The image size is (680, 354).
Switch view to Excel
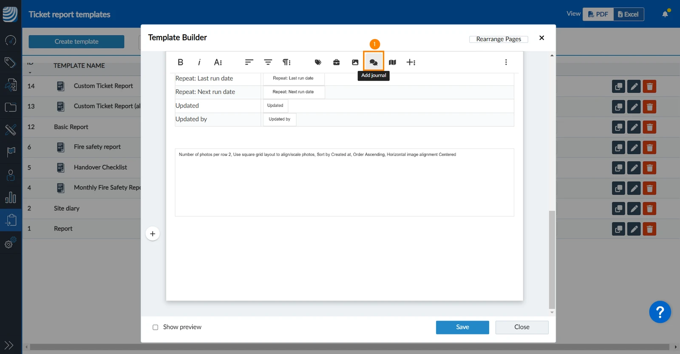click(x=629, y=14)
